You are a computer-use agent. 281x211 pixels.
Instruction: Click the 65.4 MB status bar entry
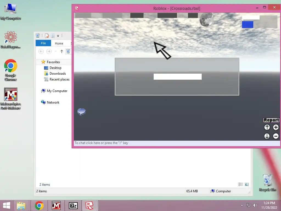(x=192, y=191)
